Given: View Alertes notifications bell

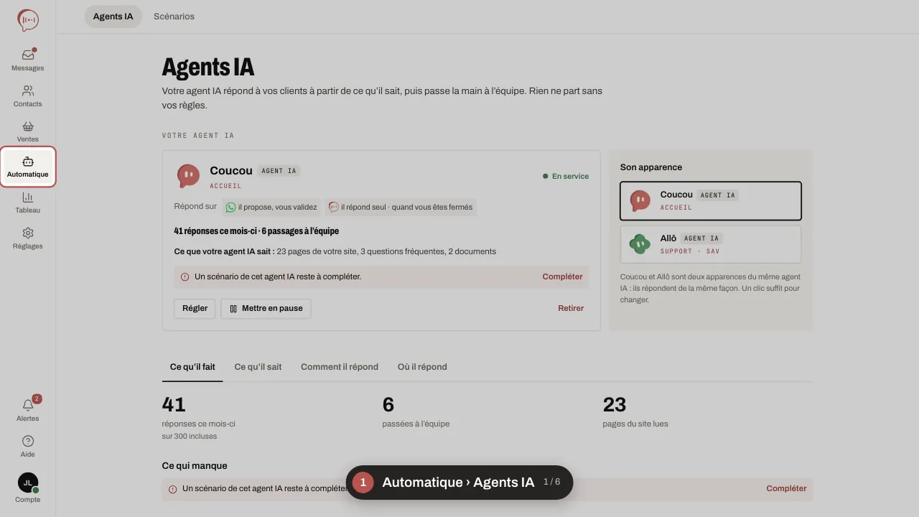Looking at the screenshot, I should pos(28,410).
